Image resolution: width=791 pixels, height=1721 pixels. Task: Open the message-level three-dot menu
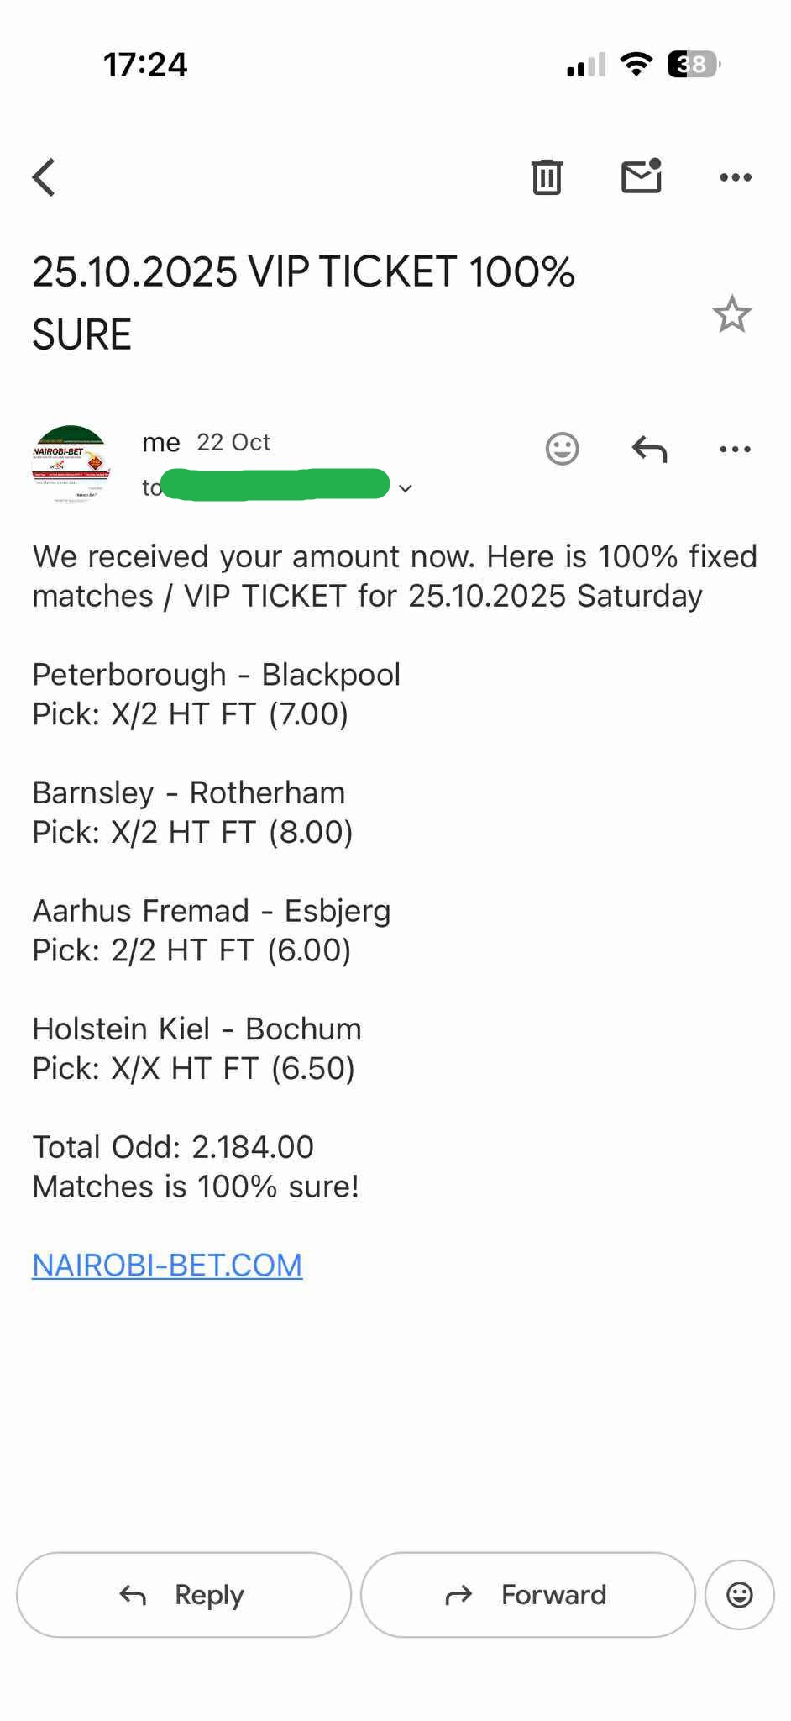(735, 449)
